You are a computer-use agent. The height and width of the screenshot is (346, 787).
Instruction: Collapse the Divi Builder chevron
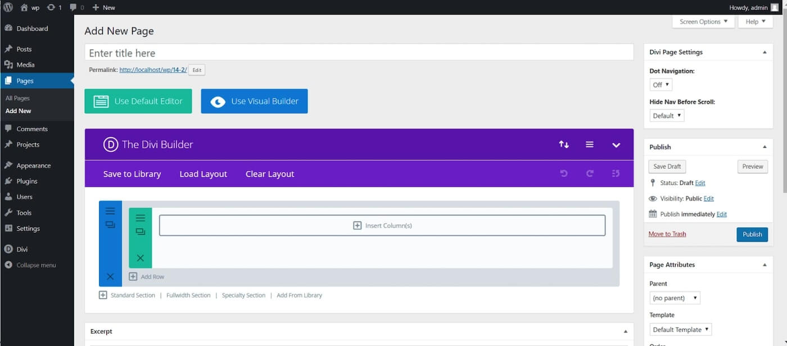point(616,145)
